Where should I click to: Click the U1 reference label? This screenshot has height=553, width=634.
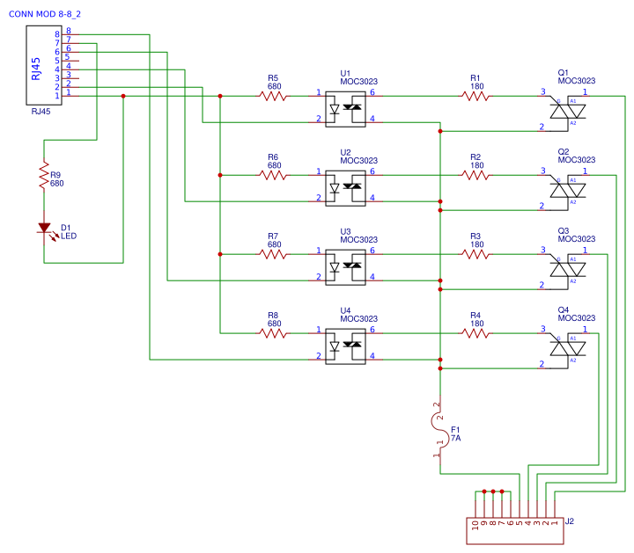345,74
